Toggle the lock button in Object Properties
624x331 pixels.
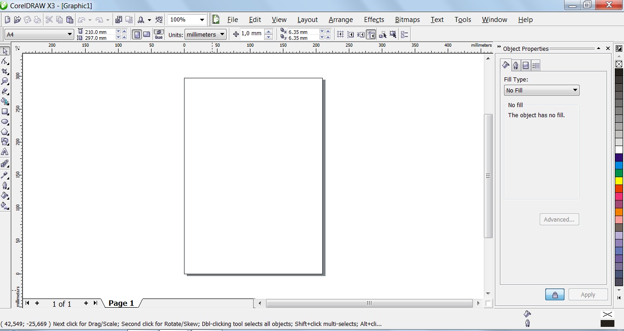point(555,294)
